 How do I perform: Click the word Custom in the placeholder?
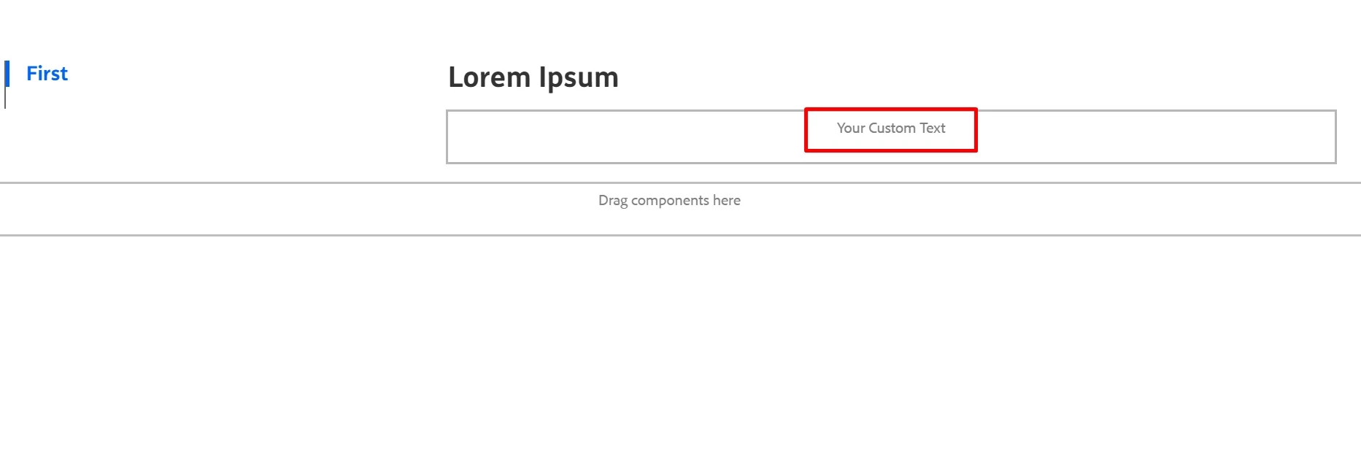tap(892, 128)
